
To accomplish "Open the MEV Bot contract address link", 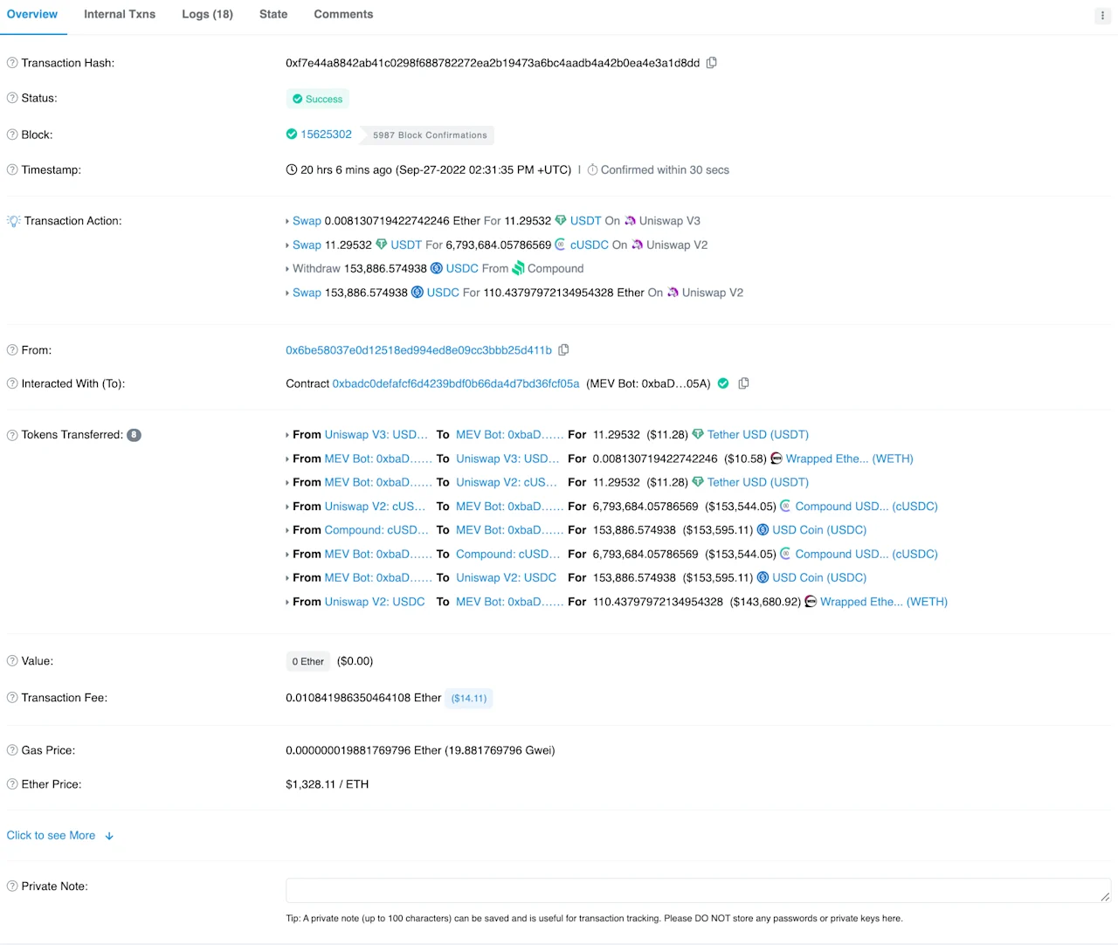I will tap(456, 383).
